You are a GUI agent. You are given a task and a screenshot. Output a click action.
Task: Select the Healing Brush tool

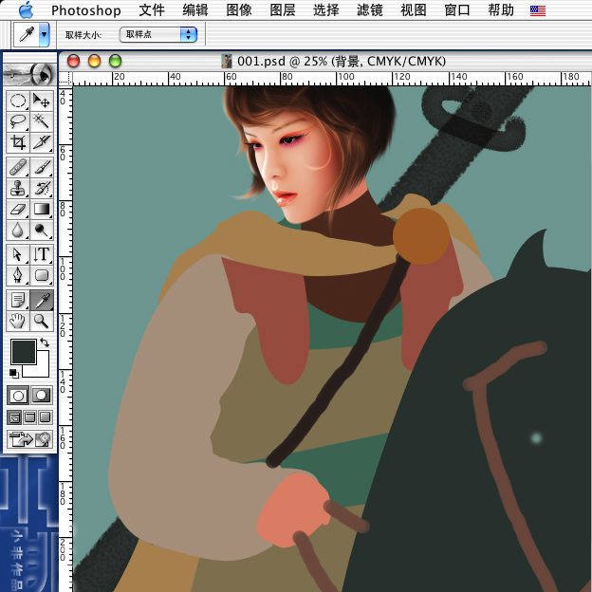[x=18, y=167]
